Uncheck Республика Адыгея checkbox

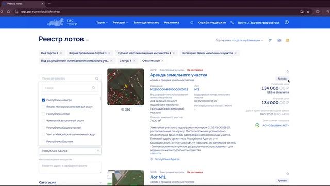(43, 100)
